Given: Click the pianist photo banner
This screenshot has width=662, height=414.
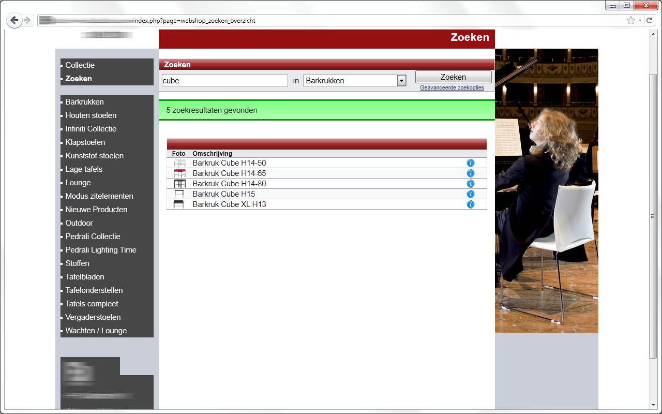Looking at the screenshot, I should [x=547, y=191].
